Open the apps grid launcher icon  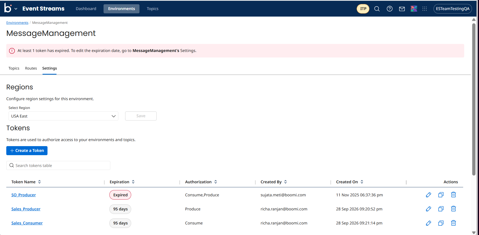pos(424,9)
